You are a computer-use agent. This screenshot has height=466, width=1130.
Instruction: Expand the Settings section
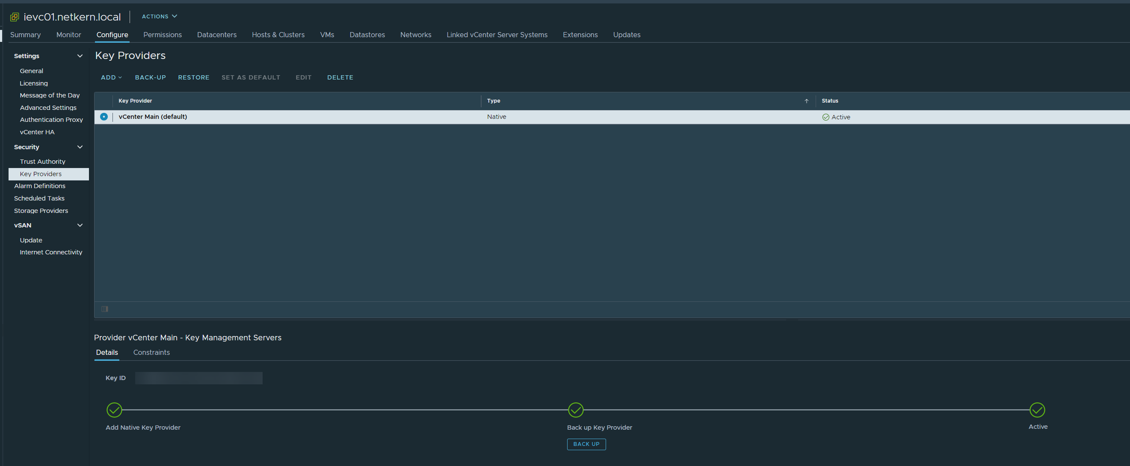coord(80,56)
